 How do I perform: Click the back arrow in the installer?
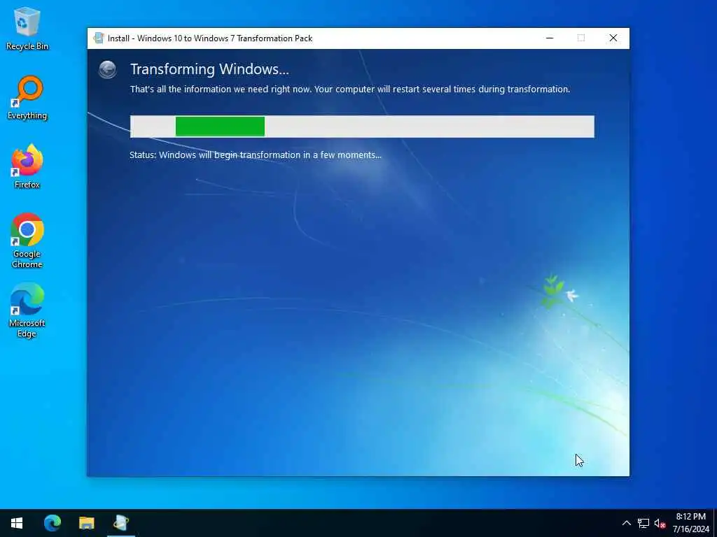107,70
